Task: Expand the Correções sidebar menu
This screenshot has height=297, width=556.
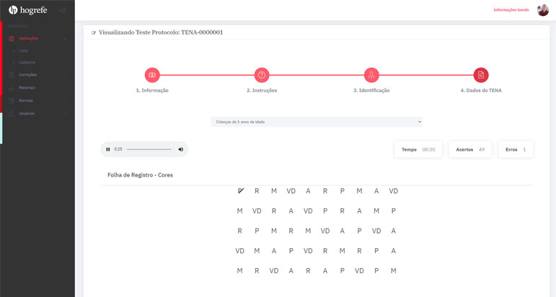Action: [36, 74]
